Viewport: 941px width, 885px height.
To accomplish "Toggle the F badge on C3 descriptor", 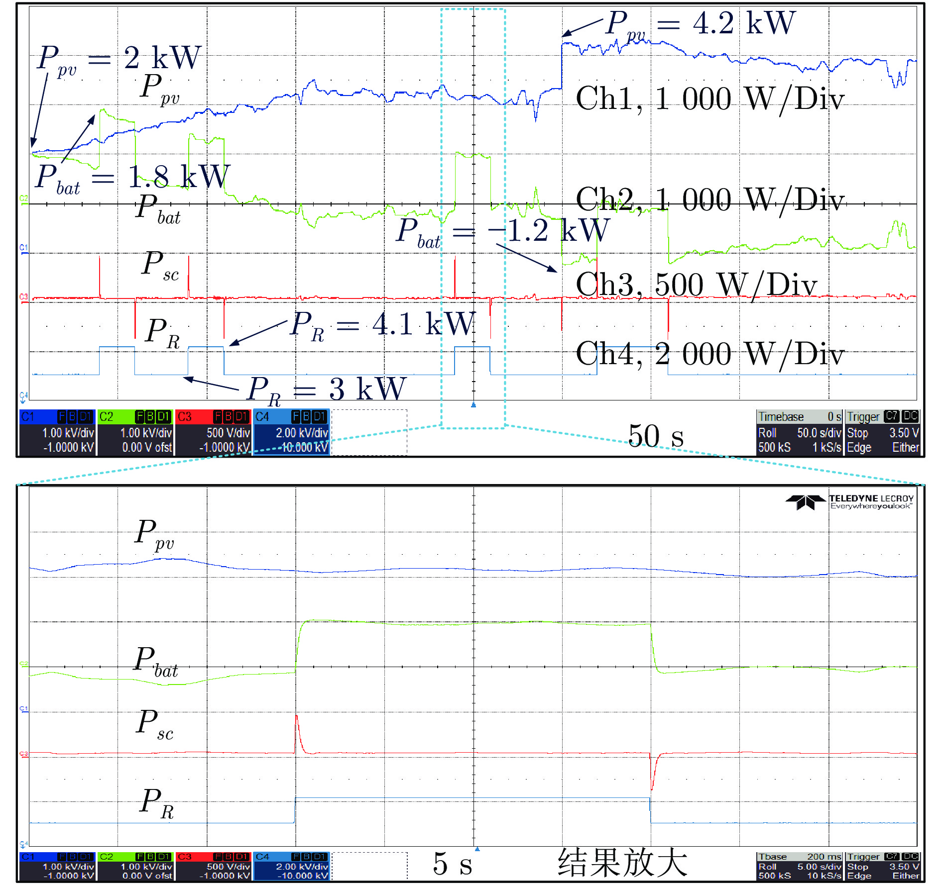I will click(218, 416).
